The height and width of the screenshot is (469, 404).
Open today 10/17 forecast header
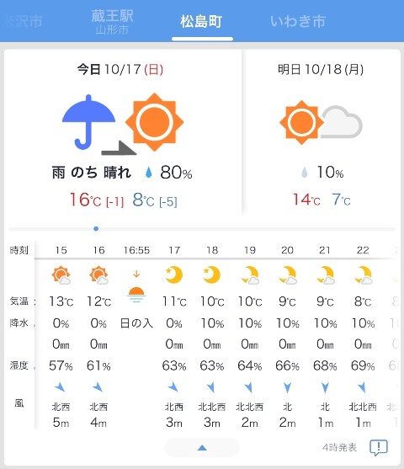pyautogui.click(x=120, y=69)
